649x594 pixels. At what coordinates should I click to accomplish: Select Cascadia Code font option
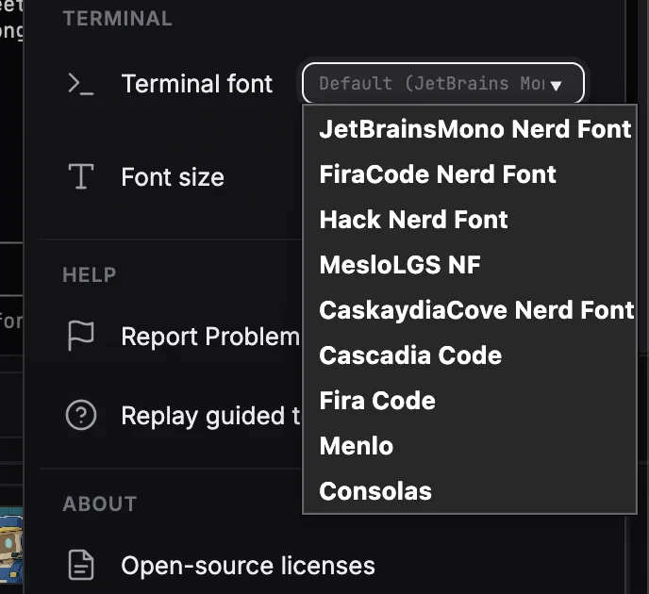[x=470, y=355]
